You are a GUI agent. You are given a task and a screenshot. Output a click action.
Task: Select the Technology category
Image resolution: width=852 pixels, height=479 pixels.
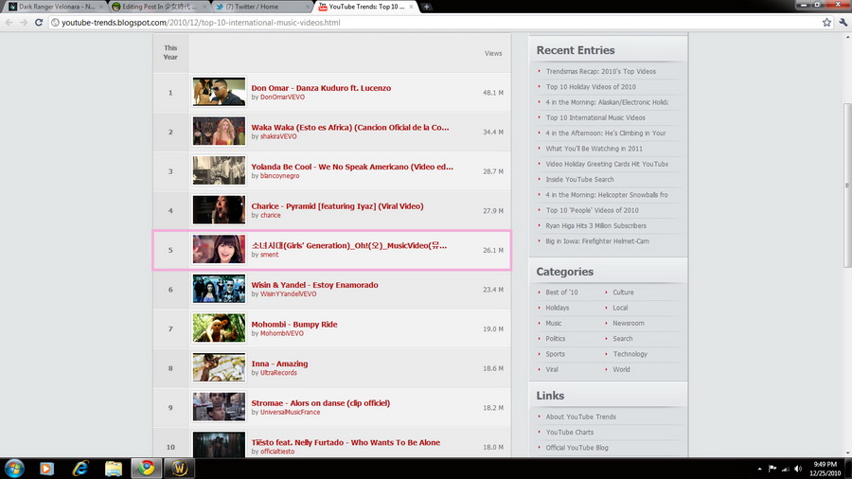[630, 354]
